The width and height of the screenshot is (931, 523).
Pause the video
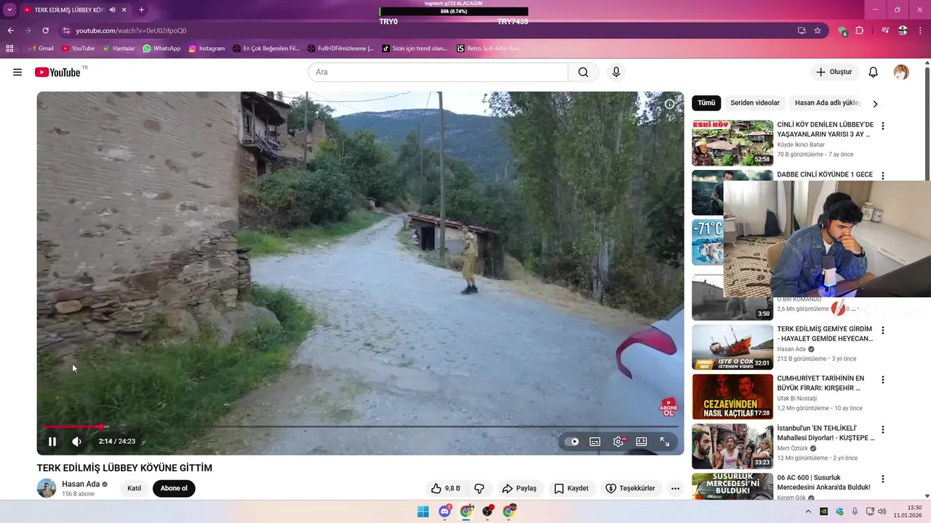pos(52,441)
